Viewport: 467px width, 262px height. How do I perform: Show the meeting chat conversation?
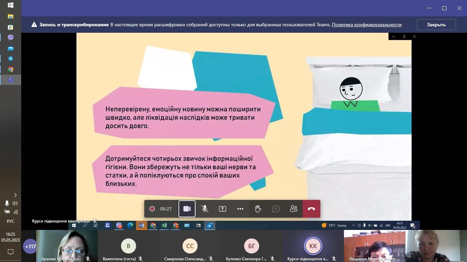click(x=276, y=209)
